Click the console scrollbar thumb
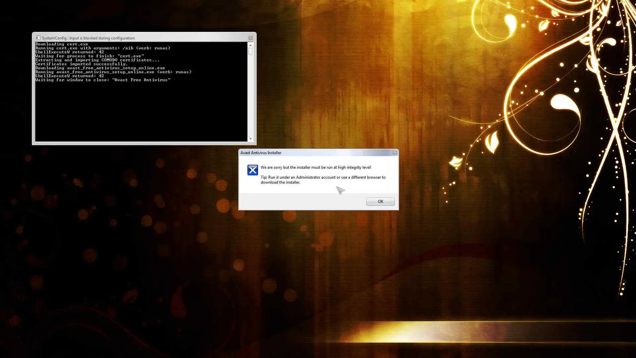 click(x=250, y=51)
